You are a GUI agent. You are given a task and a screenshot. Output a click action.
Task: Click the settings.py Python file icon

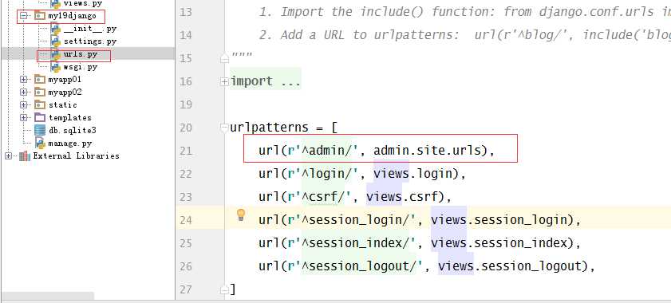pos(55,41)
